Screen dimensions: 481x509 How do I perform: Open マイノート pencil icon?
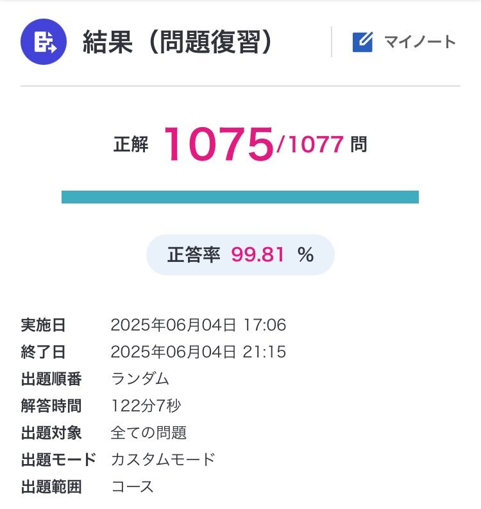[362, 42]
